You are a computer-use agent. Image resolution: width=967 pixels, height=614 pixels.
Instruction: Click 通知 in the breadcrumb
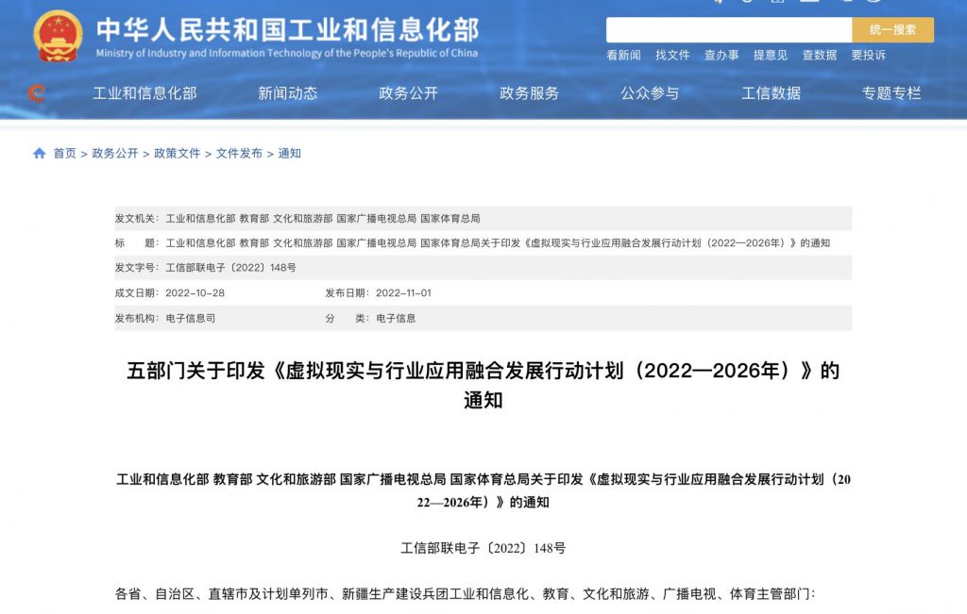[289, 154]
